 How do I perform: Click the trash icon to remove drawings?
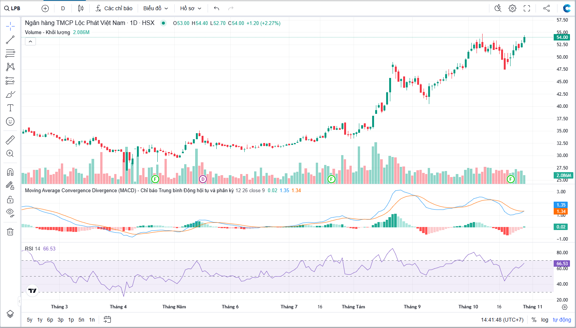click(x=10, y=232)
